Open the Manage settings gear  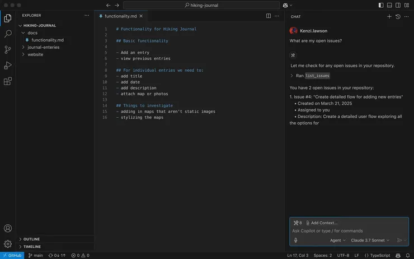point(8,244)
